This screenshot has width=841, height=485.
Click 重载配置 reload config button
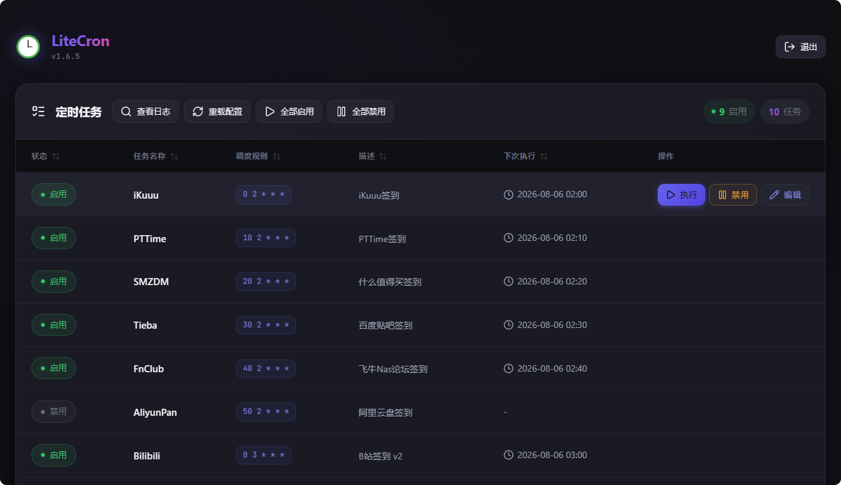click(x=217, y=111)
